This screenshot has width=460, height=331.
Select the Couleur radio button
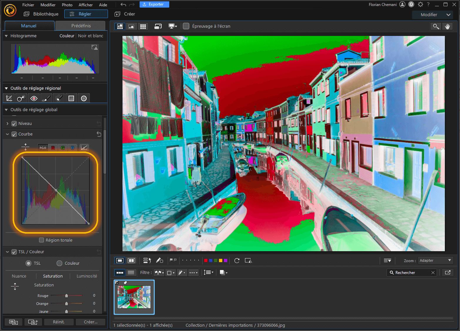(59, 263)
